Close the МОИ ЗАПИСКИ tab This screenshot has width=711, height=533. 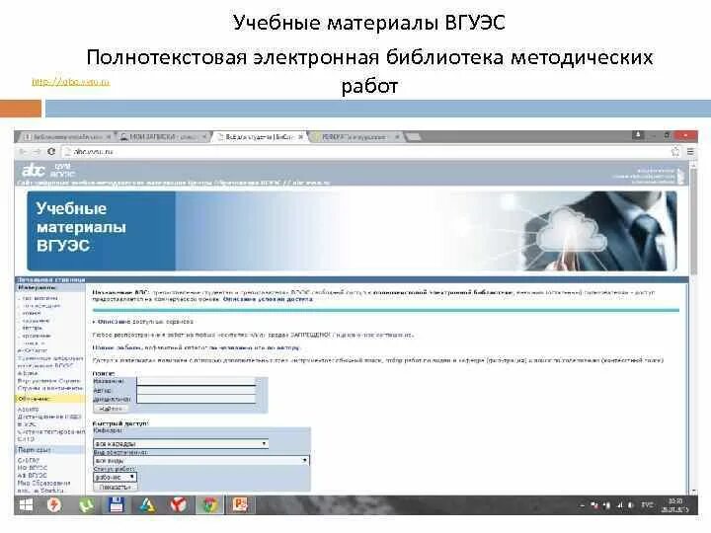click(204, 136)
